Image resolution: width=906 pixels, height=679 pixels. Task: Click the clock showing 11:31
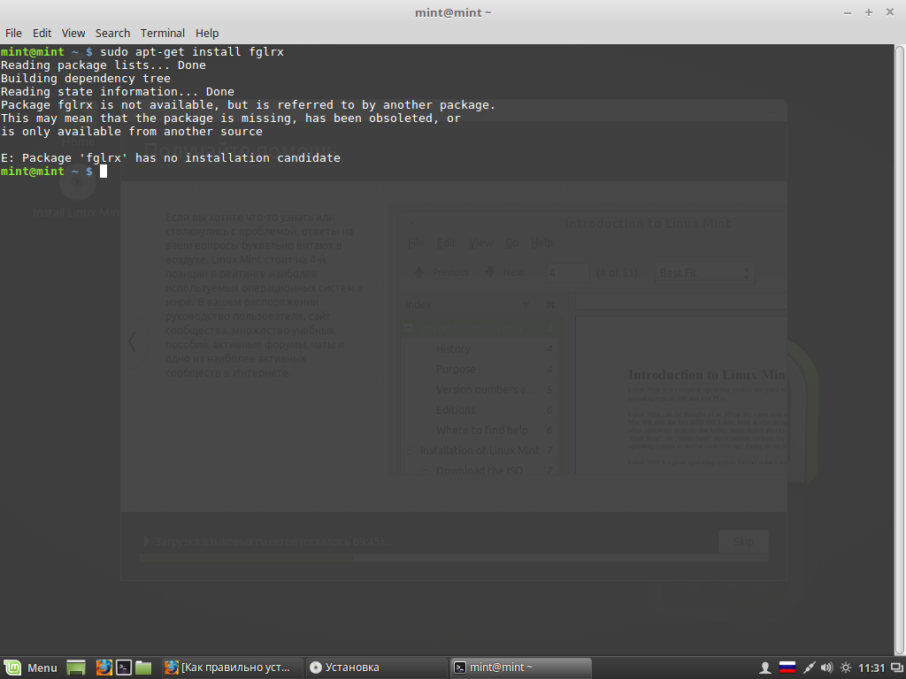click(871, 668)
